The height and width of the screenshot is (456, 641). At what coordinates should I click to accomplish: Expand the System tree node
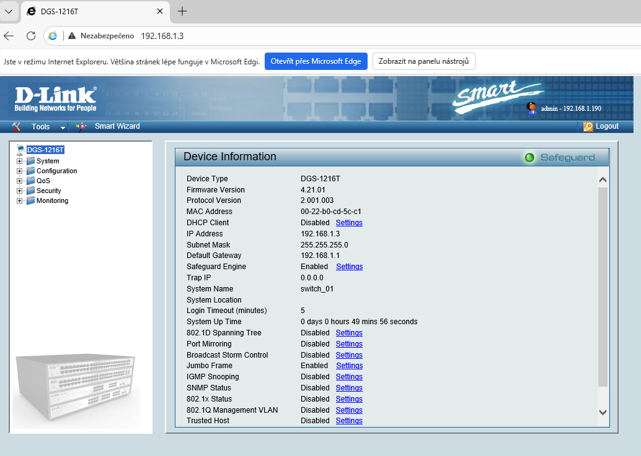pos(19,161)
